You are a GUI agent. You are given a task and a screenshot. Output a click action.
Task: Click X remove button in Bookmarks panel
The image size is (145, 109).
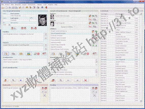(45, 95)
